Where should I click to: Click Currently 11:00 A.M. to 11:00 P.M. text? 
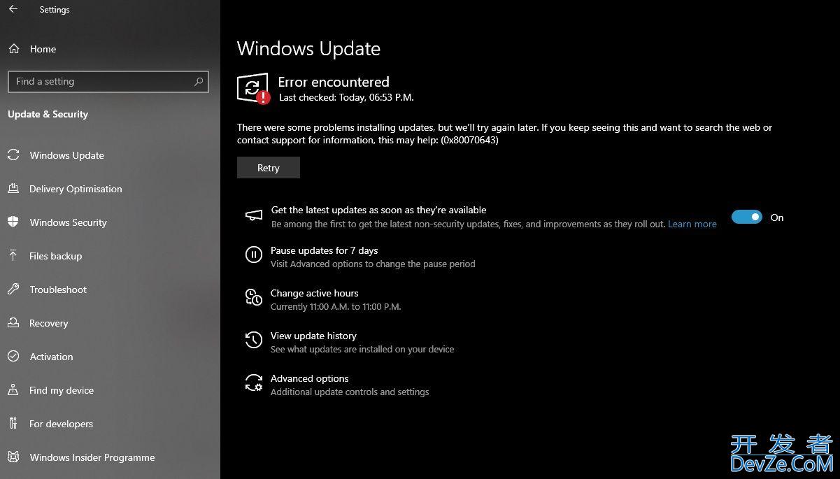pyautogui.click(x=336, y=306)
